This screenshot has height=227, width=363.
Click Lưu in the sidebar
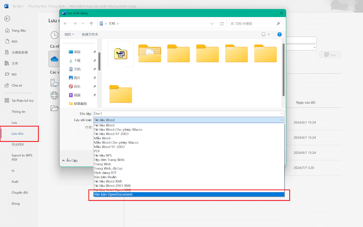click(14, 123)
